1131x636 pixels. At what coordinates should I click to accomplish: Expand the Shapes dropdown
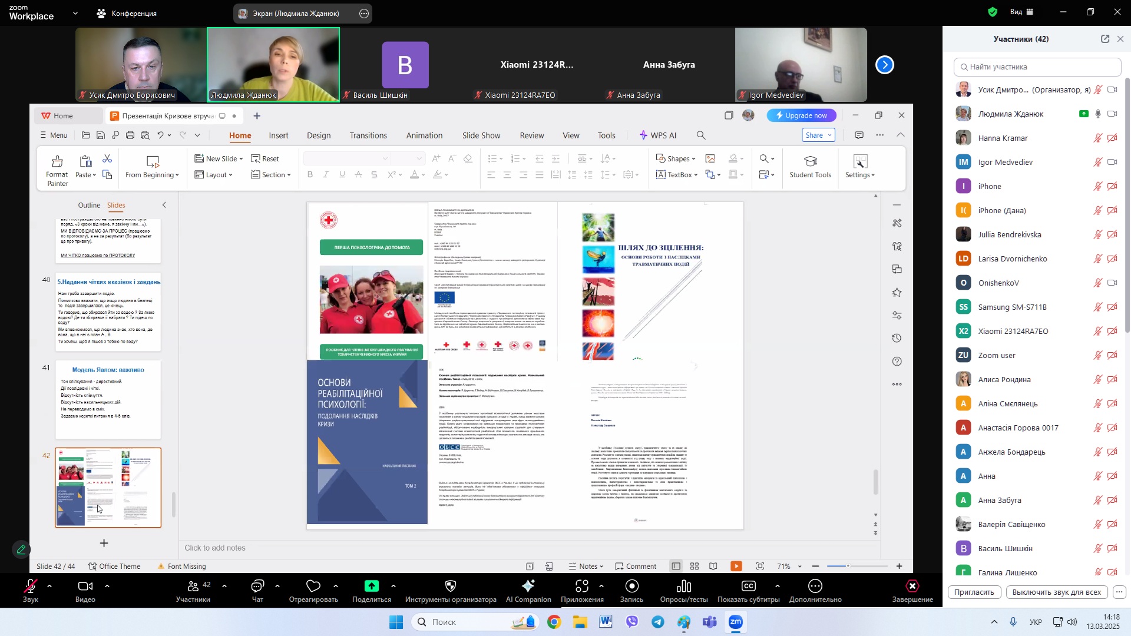693,159
